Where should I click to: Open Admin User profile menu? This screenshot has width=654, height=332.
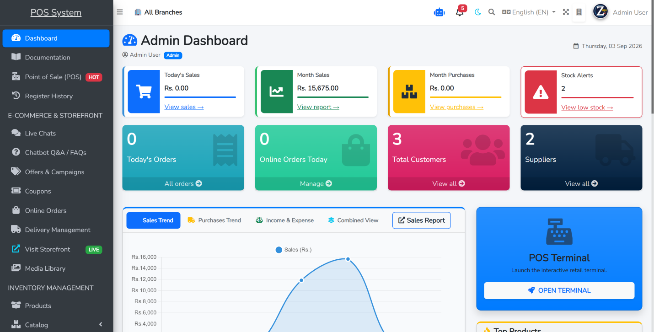tap(620, 12)
